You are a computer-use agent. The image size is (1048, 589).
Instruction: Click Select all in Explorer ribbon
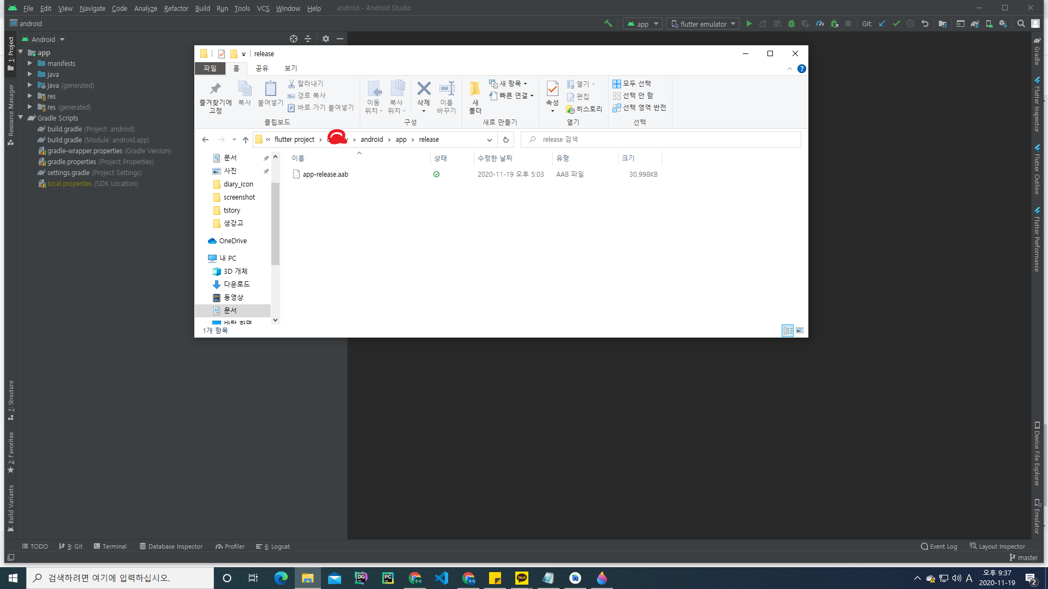pyautogui.click(x=632, y=83)
